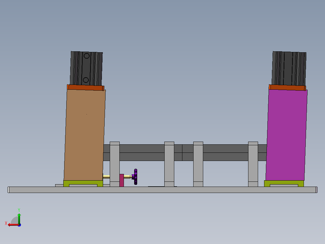The width and height of the screenshot is (325, 244).
Task: Select the purple handwheel part
Action: coord(135,177)
